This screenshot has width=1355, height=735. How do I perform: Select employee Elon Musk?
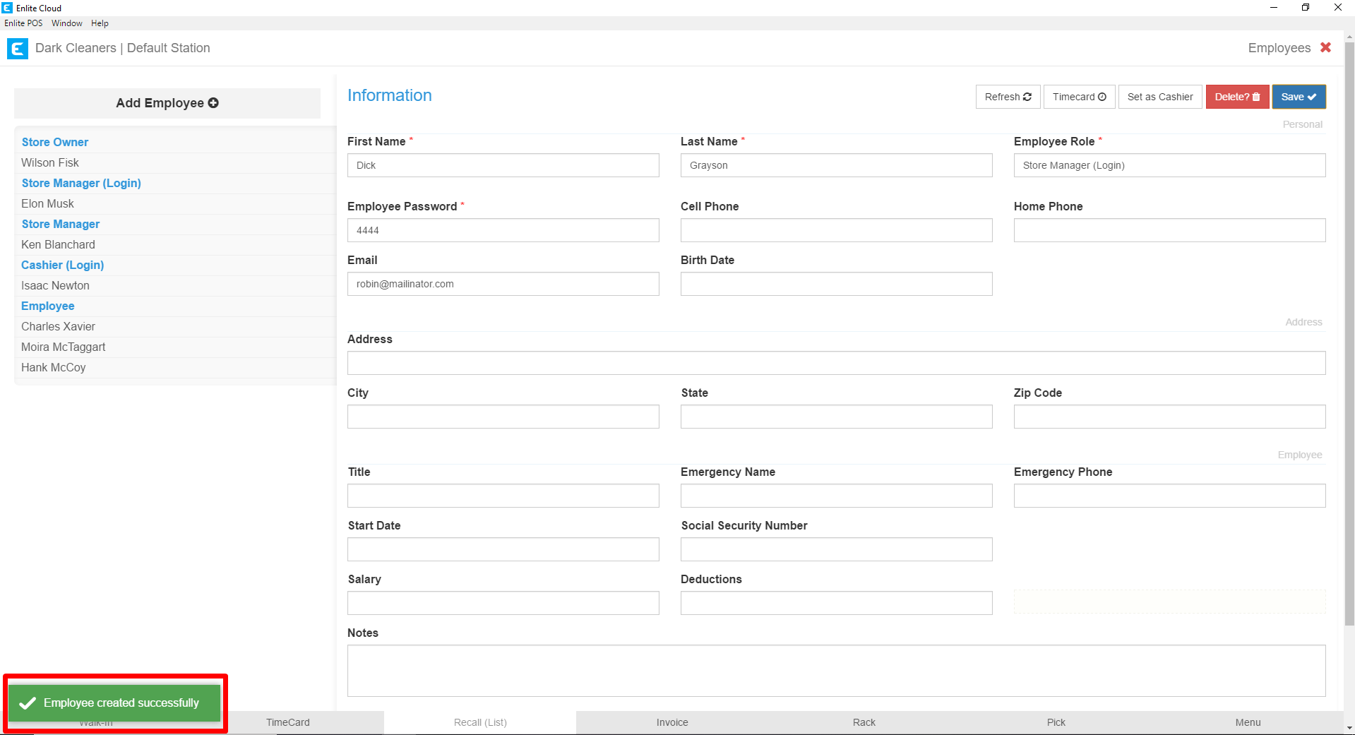[x=175, y=204]
